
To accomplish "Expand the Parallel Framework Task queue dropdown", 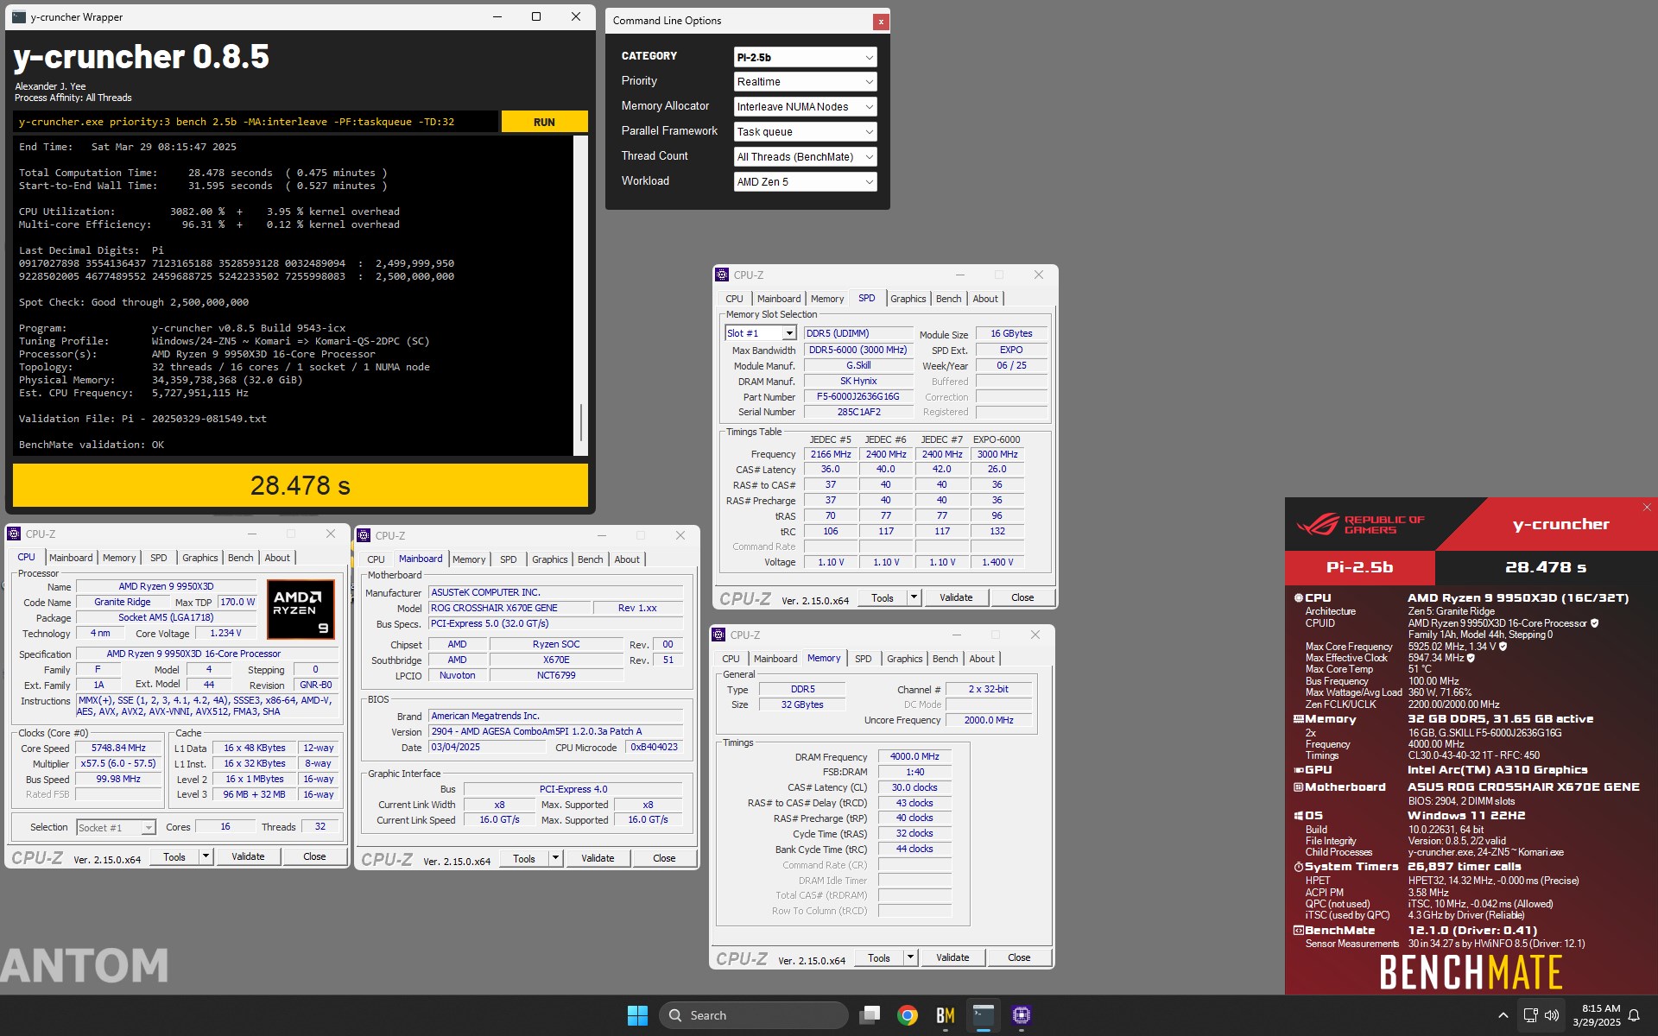I will click(x=805, y=132).
